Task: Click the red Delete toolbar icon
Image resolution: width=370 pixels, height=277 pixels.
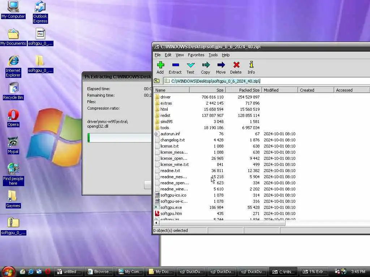Action: [236, 67]
